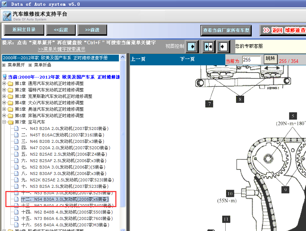Go to 下一页 next page
This screenshot has width=306, height=231.
pyautogui.click(x=187, y=59)
